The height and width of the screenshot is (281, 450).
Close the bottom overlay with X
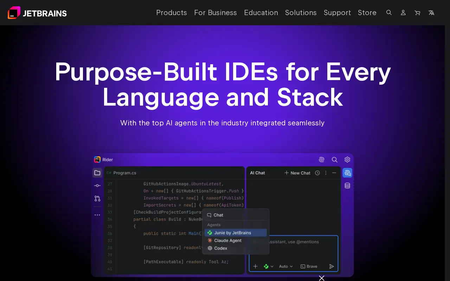click(321, 278)
